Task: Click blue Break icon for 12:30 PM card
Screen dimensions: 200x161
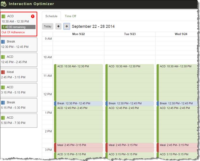Action: click(3, 42)
